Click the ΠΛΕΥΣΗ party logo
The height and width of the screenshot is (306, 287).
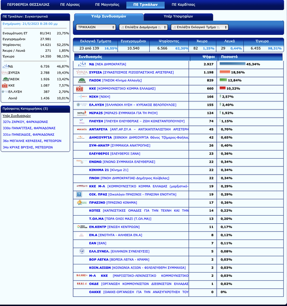pos(82,121)
